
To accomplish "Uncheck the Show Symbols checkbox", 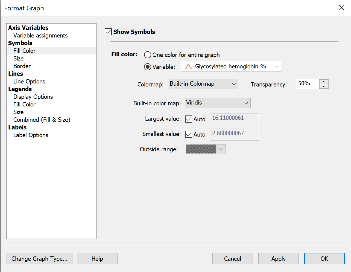I will (108, 31).
